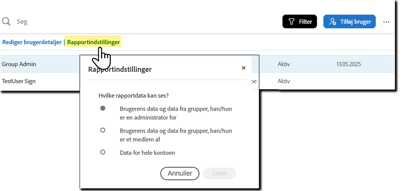This screenshot has width=404, height=191.
Task: Click the Aktiv status of Group Admin
Action: [x=283, y=64]
